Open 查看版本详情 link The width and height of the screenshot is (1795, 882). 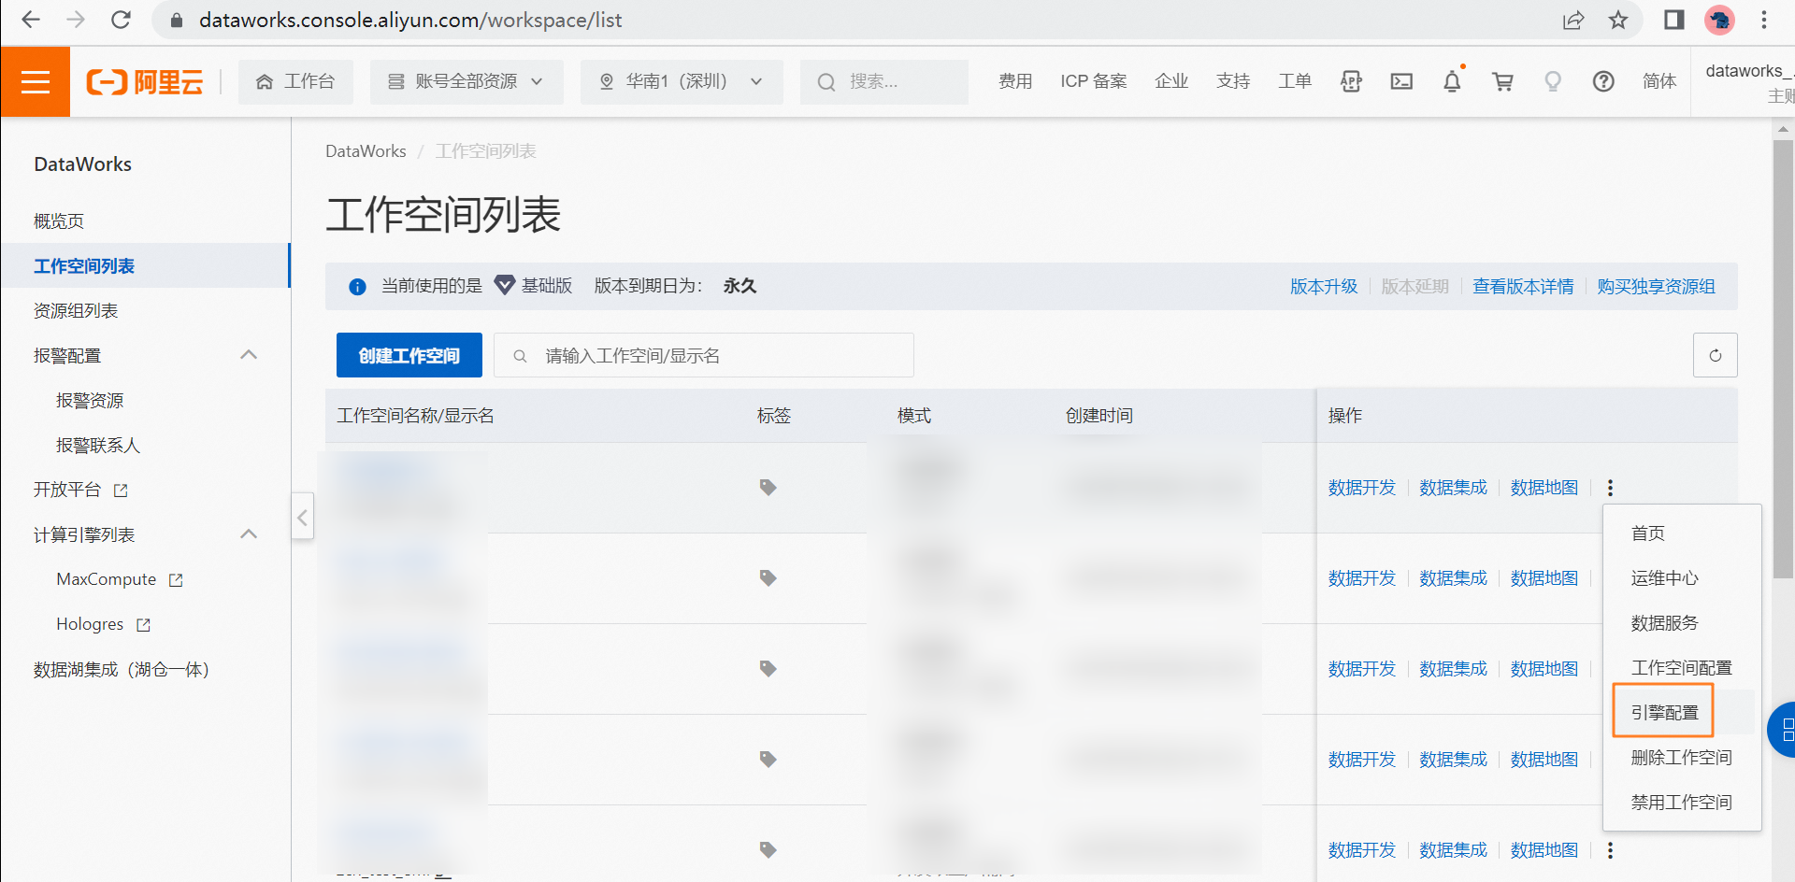point(1523,287)
